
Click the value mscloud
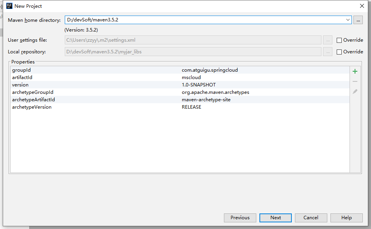(191, 77)
